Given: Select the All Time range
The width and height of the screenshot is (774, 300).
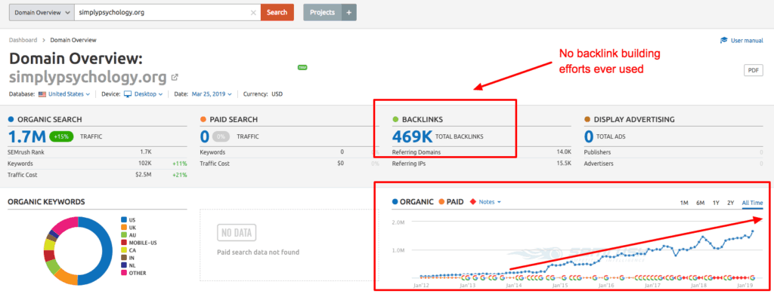Looking at the screenshot, I should pyautogui.click(x=752, y=203).
